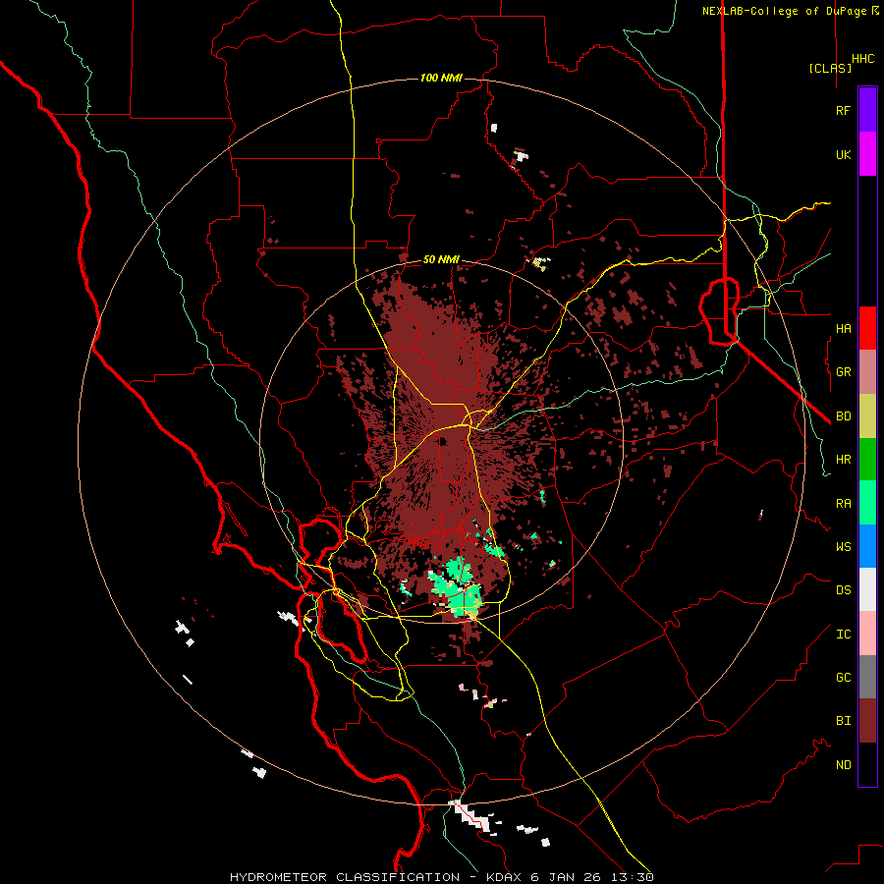Click the WS legend label

(x=843, y=547)
